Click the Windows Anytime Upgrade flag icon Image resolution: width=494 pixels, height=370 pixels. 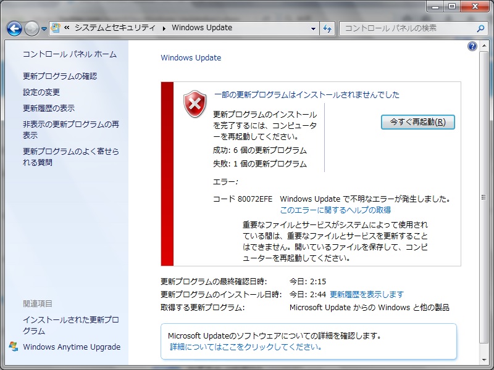[x=13, y=347]
